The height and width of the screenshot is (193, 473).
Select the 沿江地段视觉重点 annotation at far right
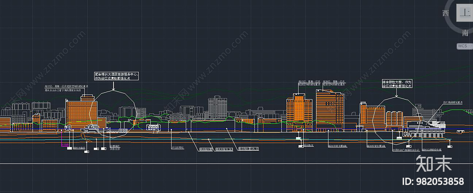tap(453, 102)
